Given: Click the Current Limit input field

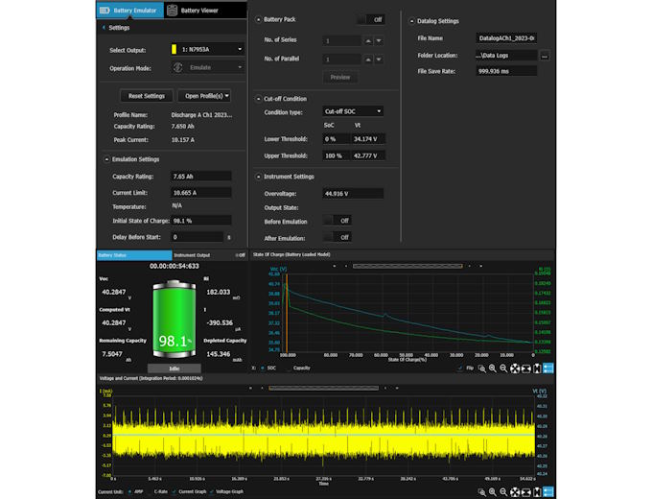Looking at the screenshot, I should [x=200, y=193].
